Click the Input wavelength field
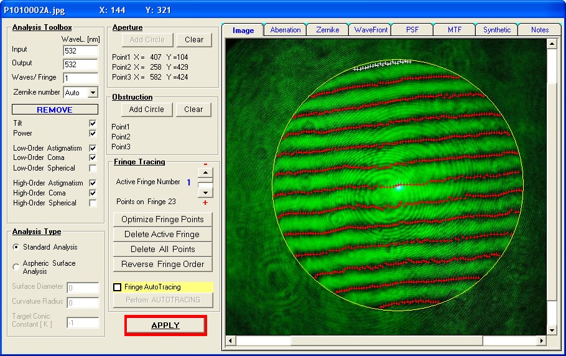The width and height of the screenshot is (566, 356). 80,50
